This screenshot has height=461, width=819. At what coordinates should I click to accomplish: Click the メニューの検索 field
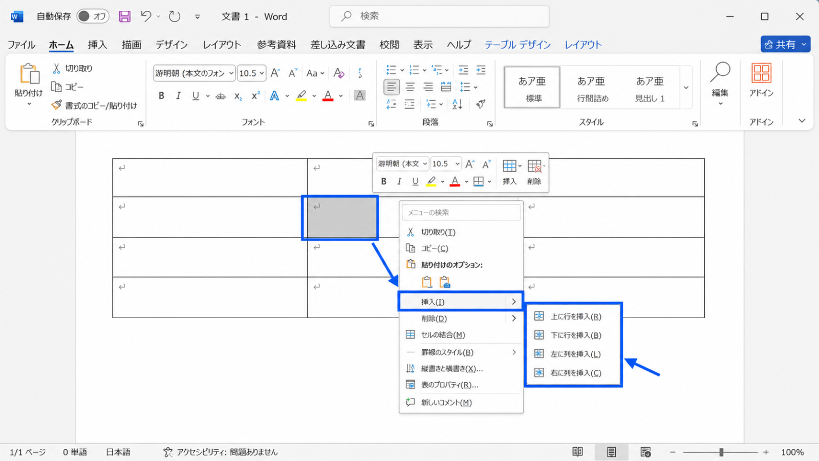(461, 212)
